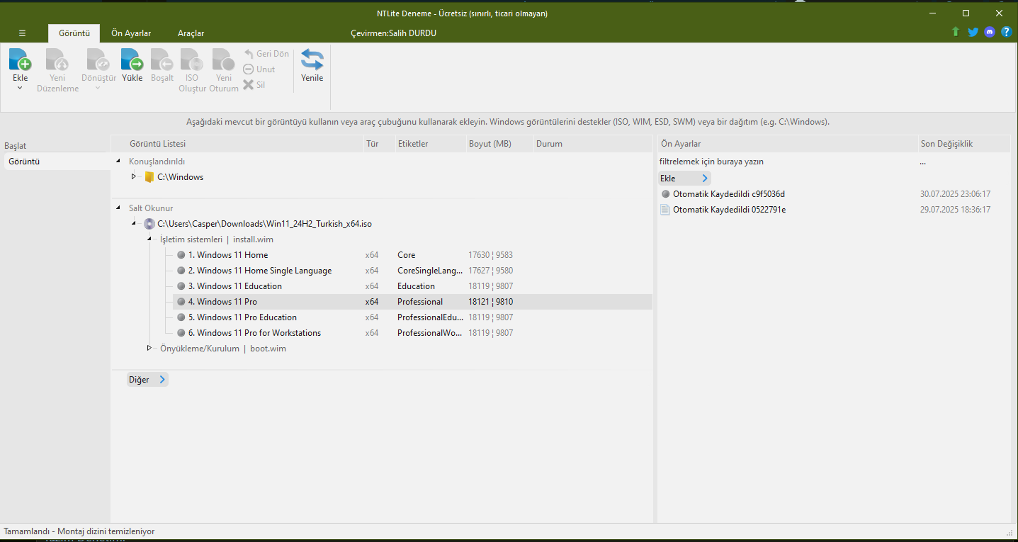1018x542 pixels.
Task: Click the grey dot icon of preset c9f5036d
Action: (665, 194)
